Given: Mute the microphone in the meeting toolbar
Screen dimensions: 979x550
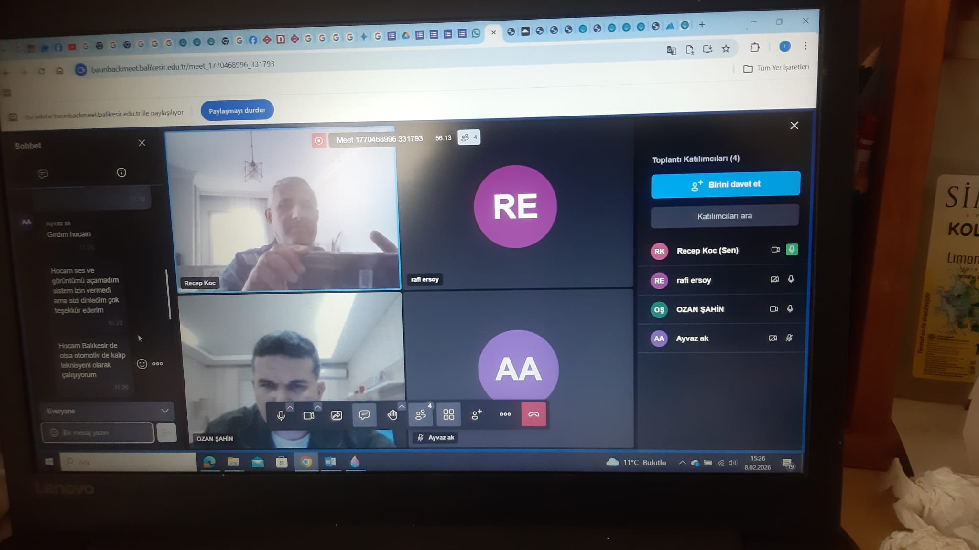Looking at the screenshot, I should pos(281,415).
